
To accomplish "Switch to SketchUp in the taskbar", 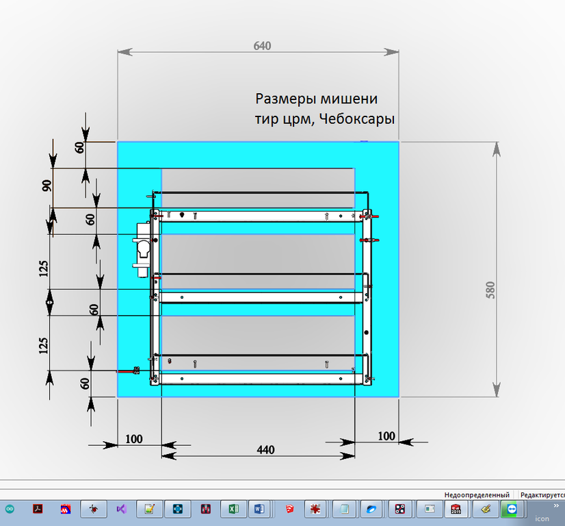I will [290, 509].
